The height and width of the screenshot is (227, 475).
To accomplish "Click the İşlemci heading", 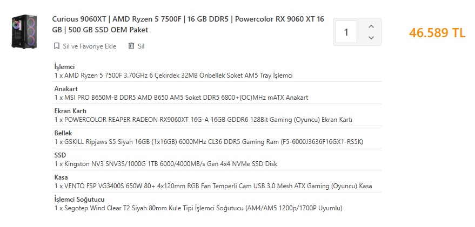I will pos(64,67).
